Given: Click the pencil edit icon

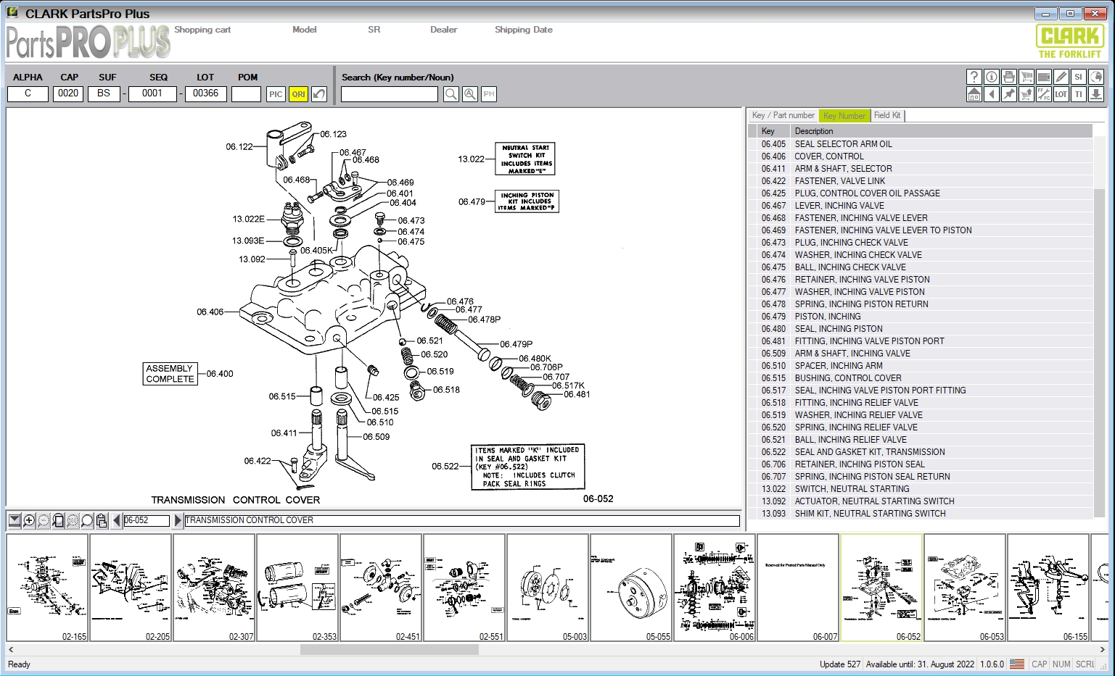Looking at the screenshot, I should [1061, 77].
